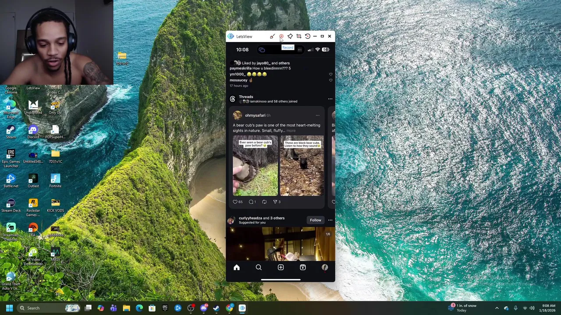Open Epic Games Launcher desktop shortcut
The image size is (561, 315).
coord(11,158)
